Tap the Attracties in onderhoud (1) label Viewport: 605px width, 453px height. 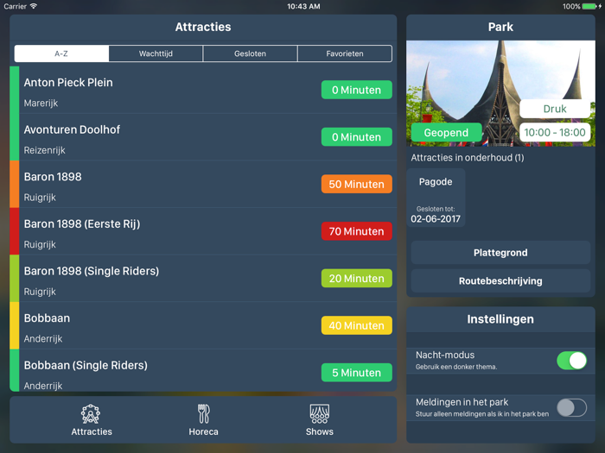(468, 158)
